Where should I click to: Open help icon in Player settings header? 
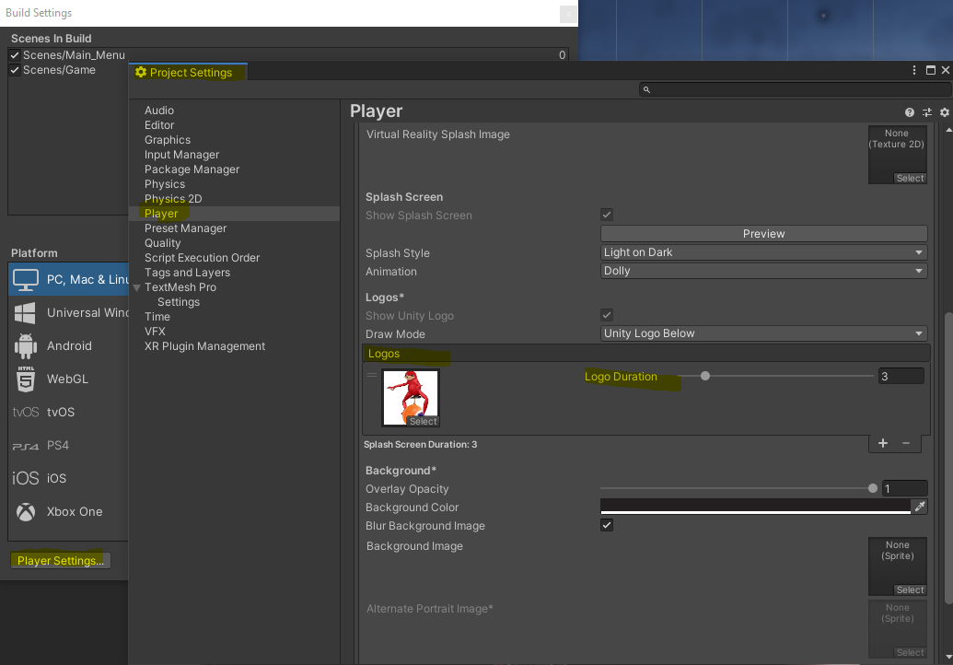[x=909, y=112]
